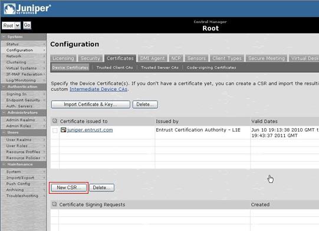Click the Go button
319x231 pixels.
(27, 25)
